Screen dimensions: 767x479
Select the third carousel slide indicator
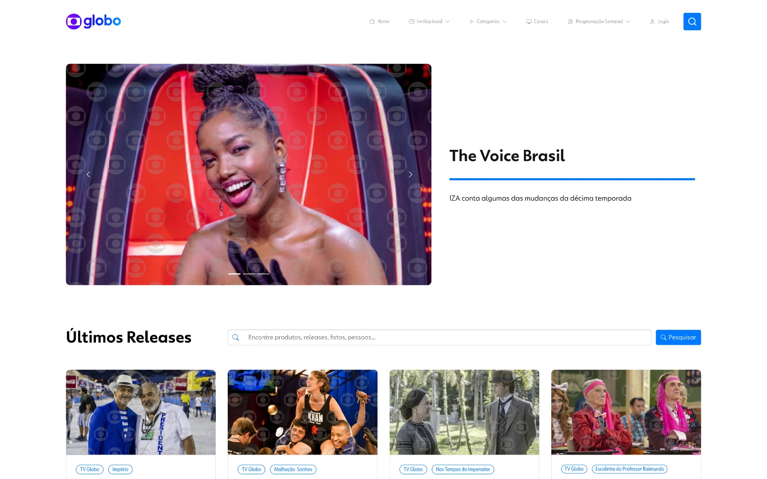tap(263, 274)
